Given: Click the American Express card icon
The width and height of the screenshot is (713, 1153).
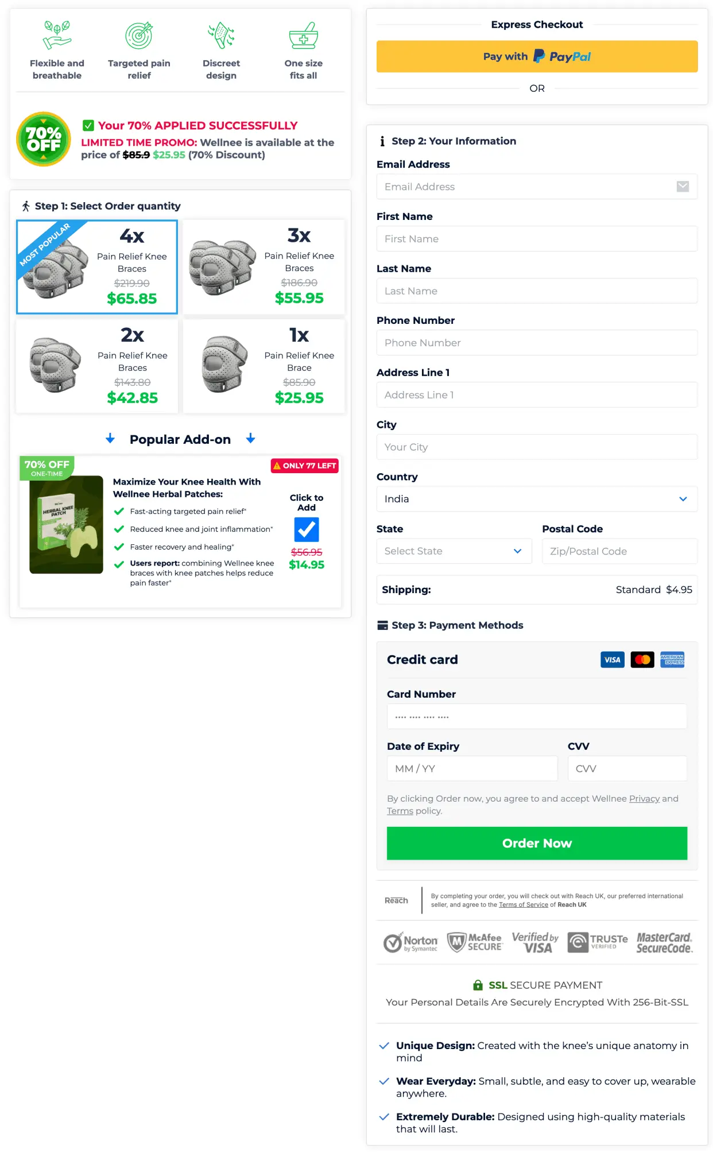Looking at the screenshot, I should [x=672, y=660].
